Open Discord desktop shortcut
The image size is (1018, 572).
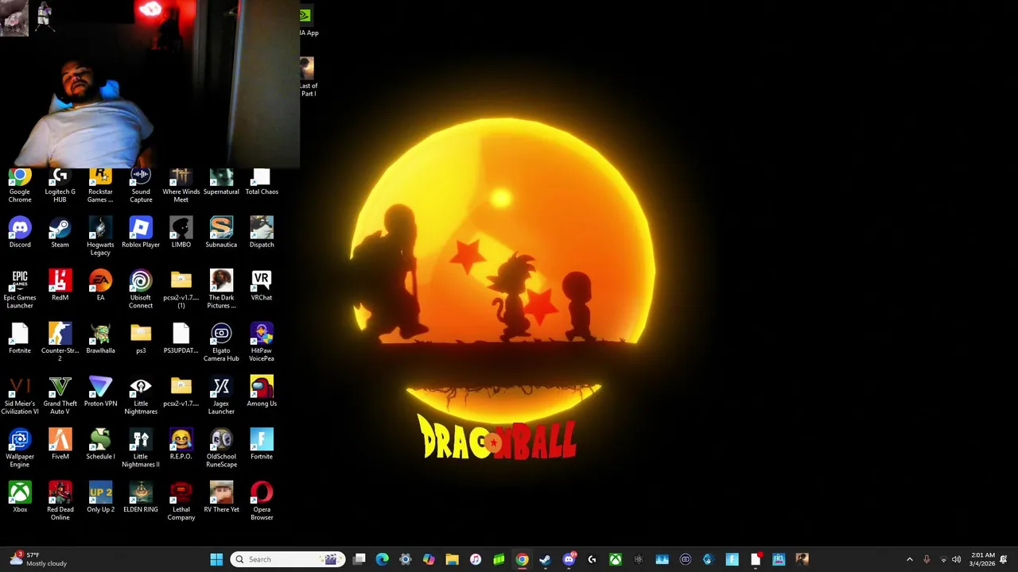click(x=20, y=233)
